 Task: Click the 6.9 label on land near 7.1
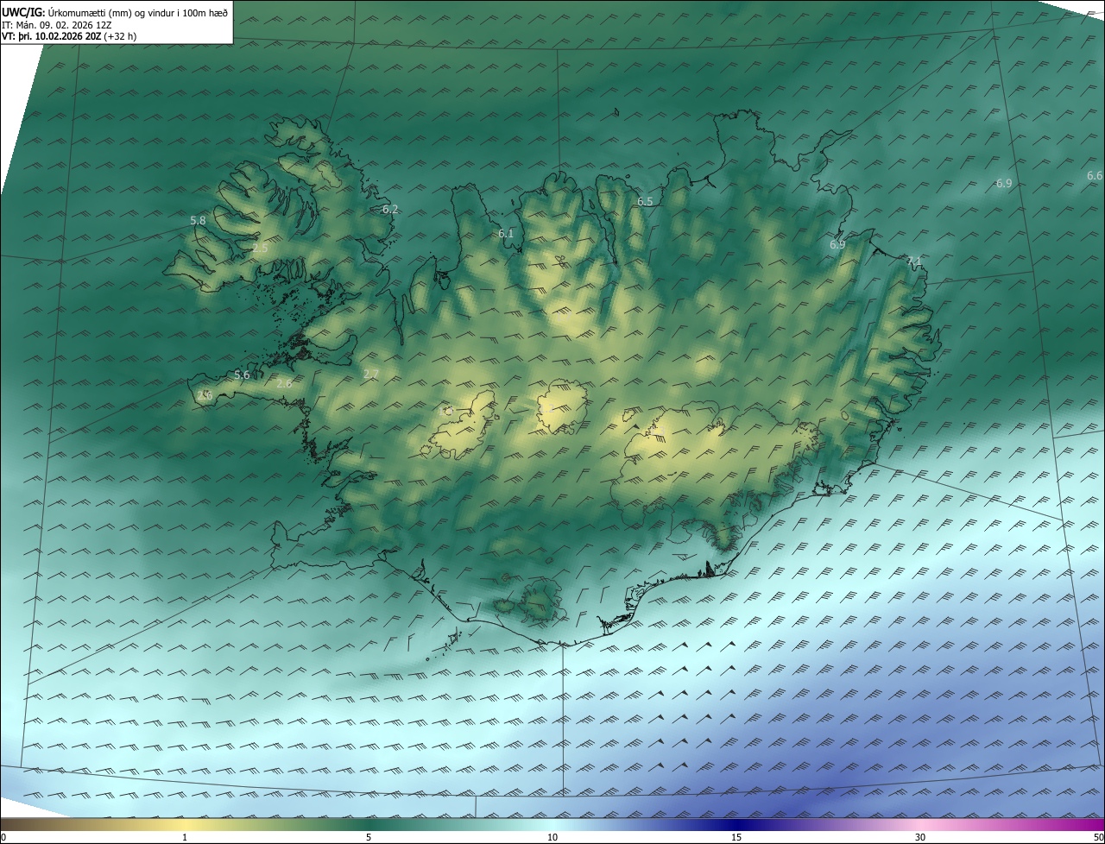click(x=837, y=245)
